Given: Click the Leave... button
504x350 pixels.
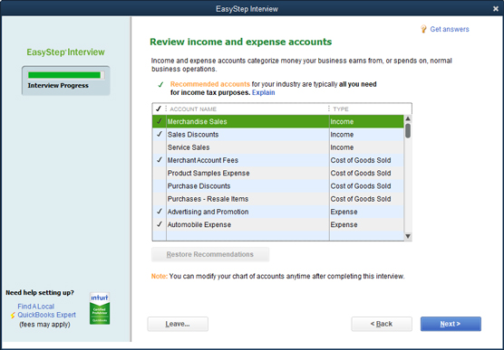Looking at the screenshot, I should pos(178,324).
